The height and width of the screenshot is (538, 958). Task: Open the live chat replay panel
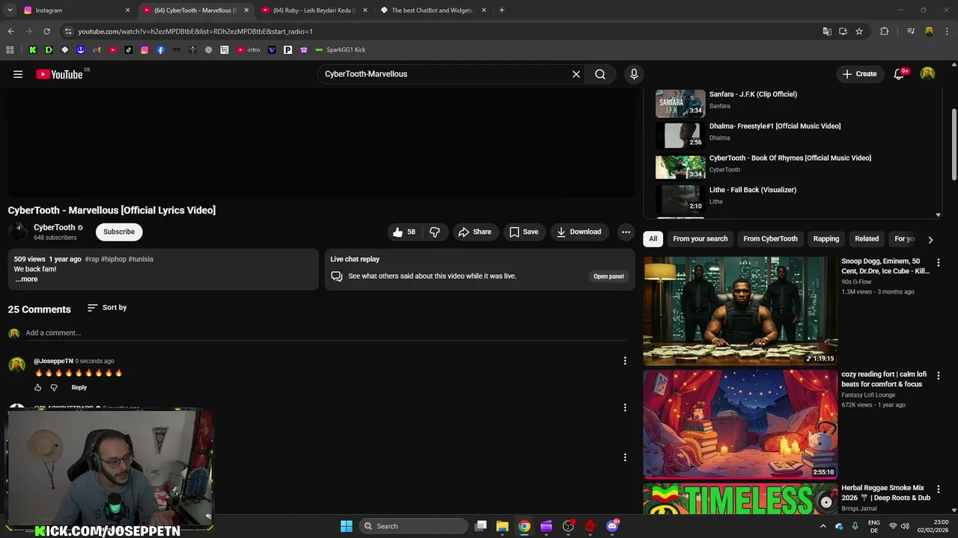tap(608, 276)
